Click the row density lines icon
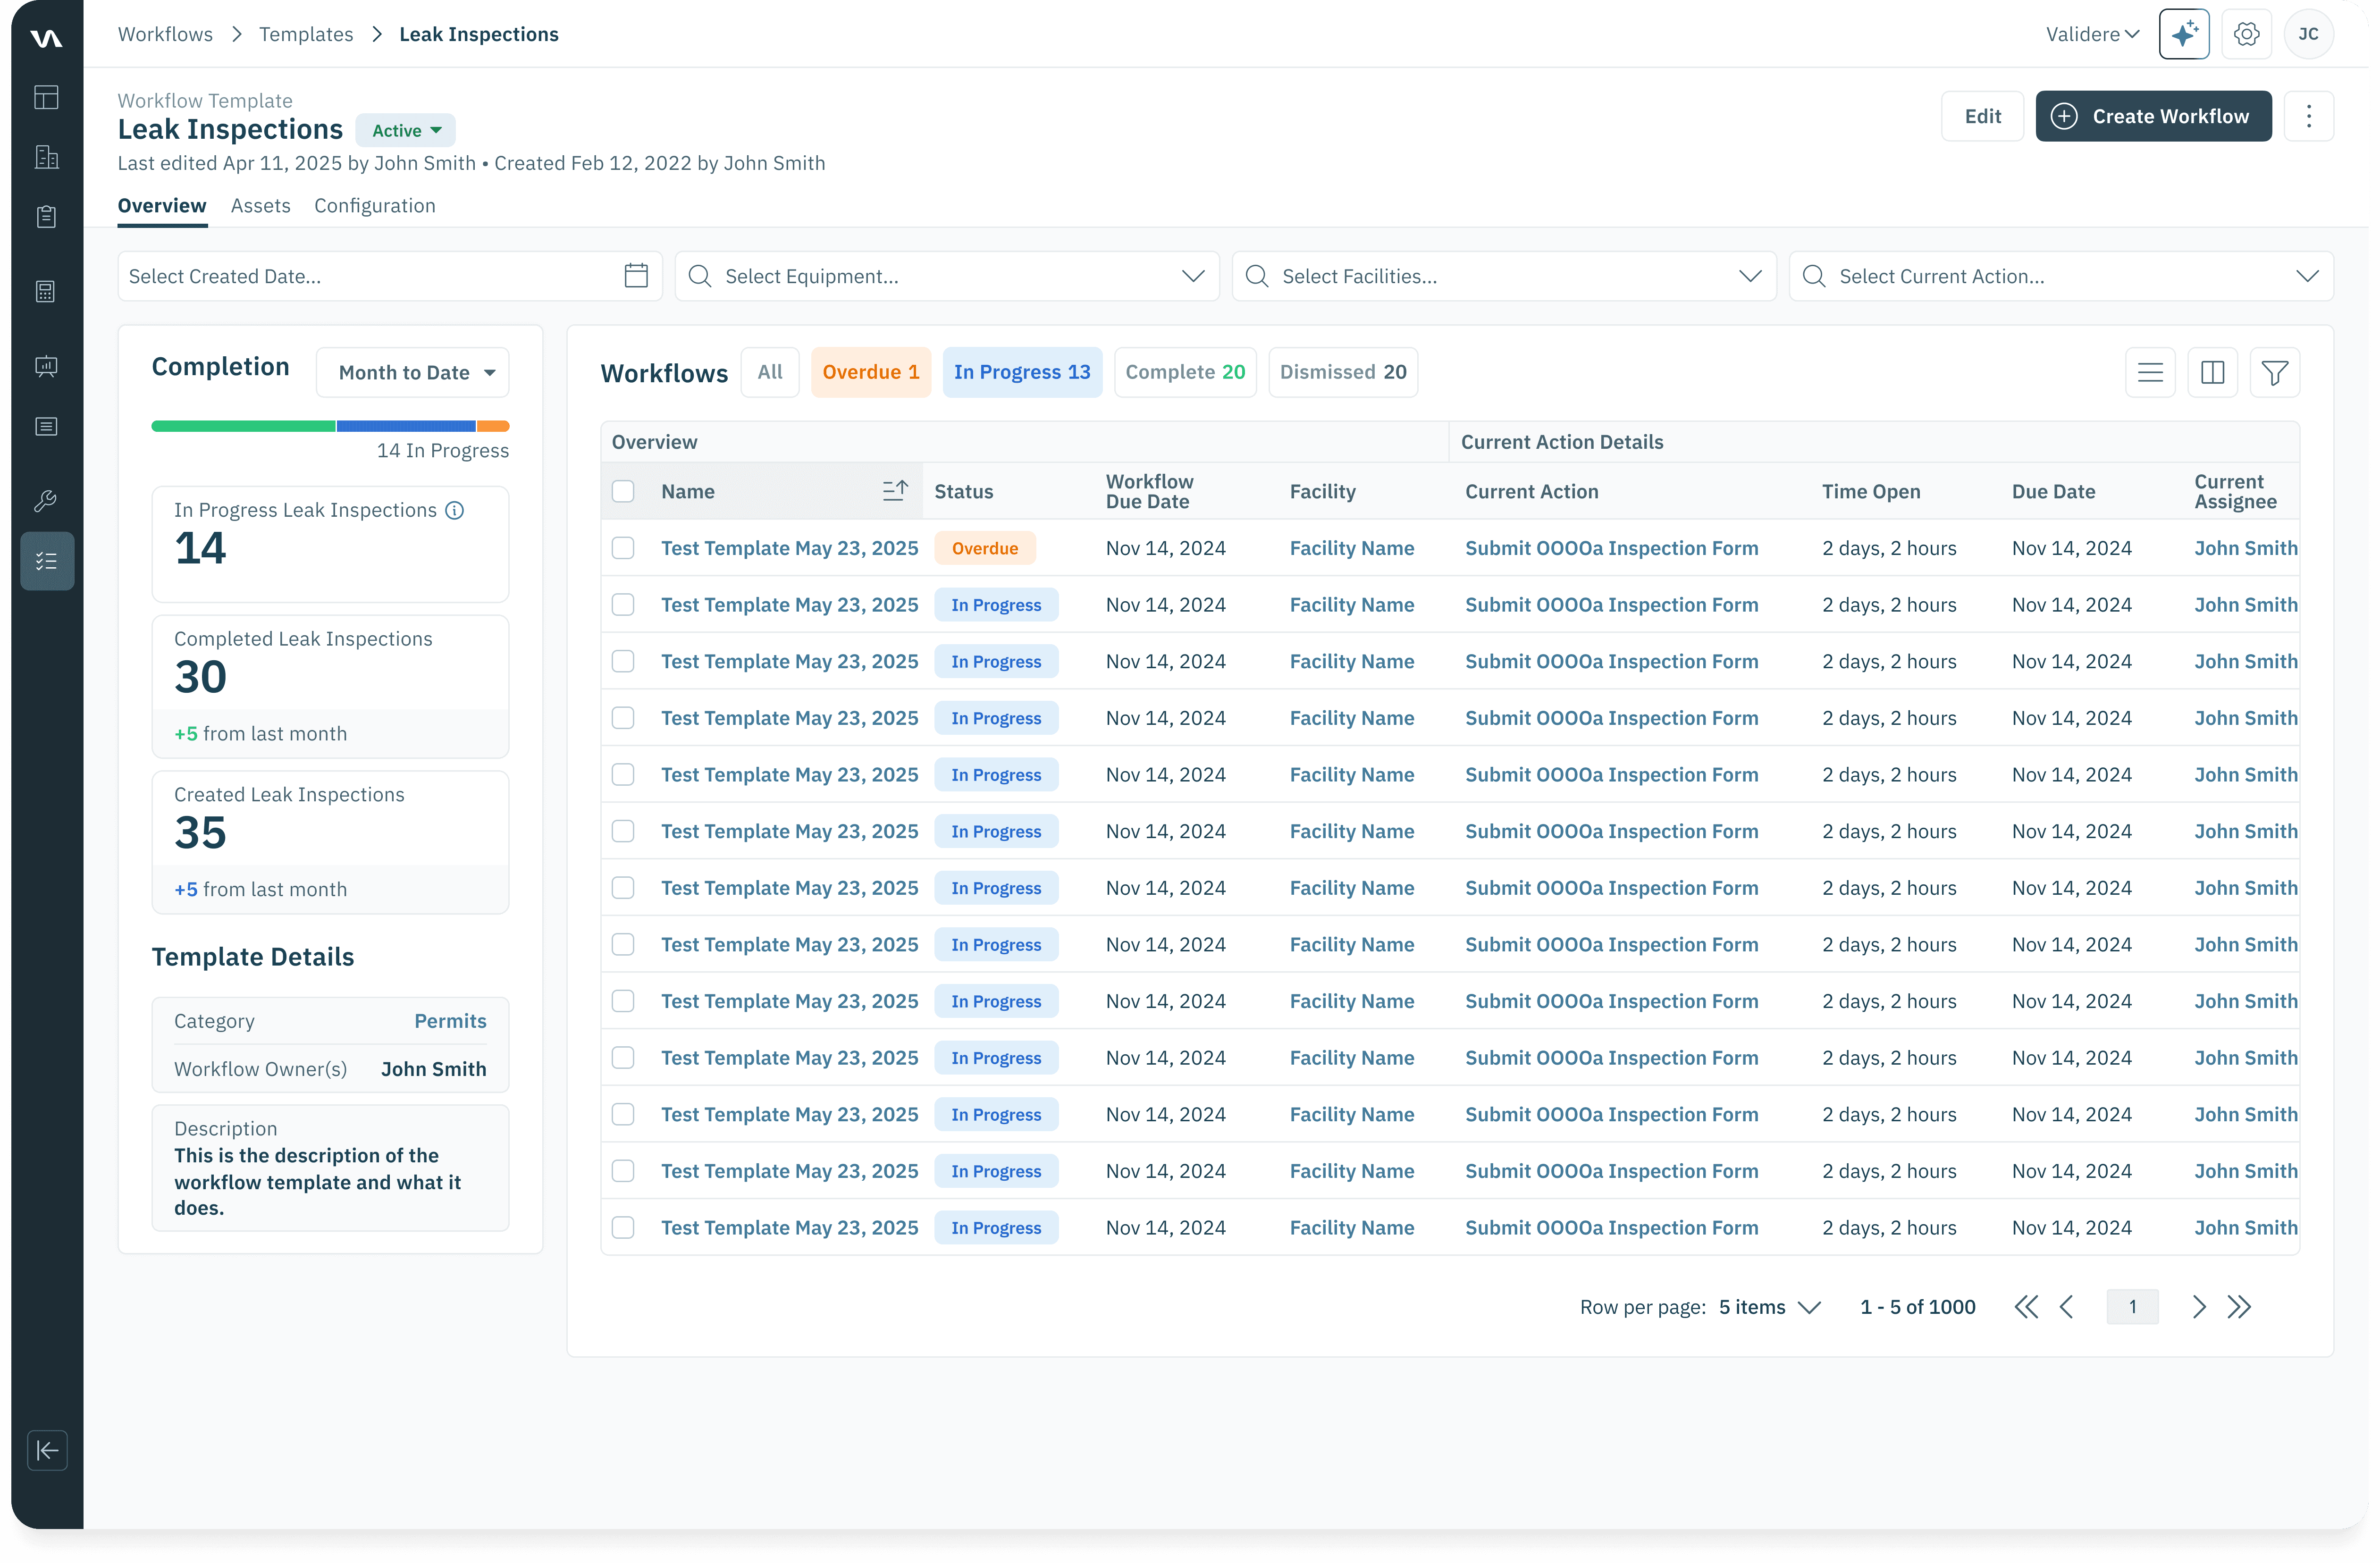The width and height of the screenshot is (2380, 1563). pyautogui.click(x=2150, y=373)
